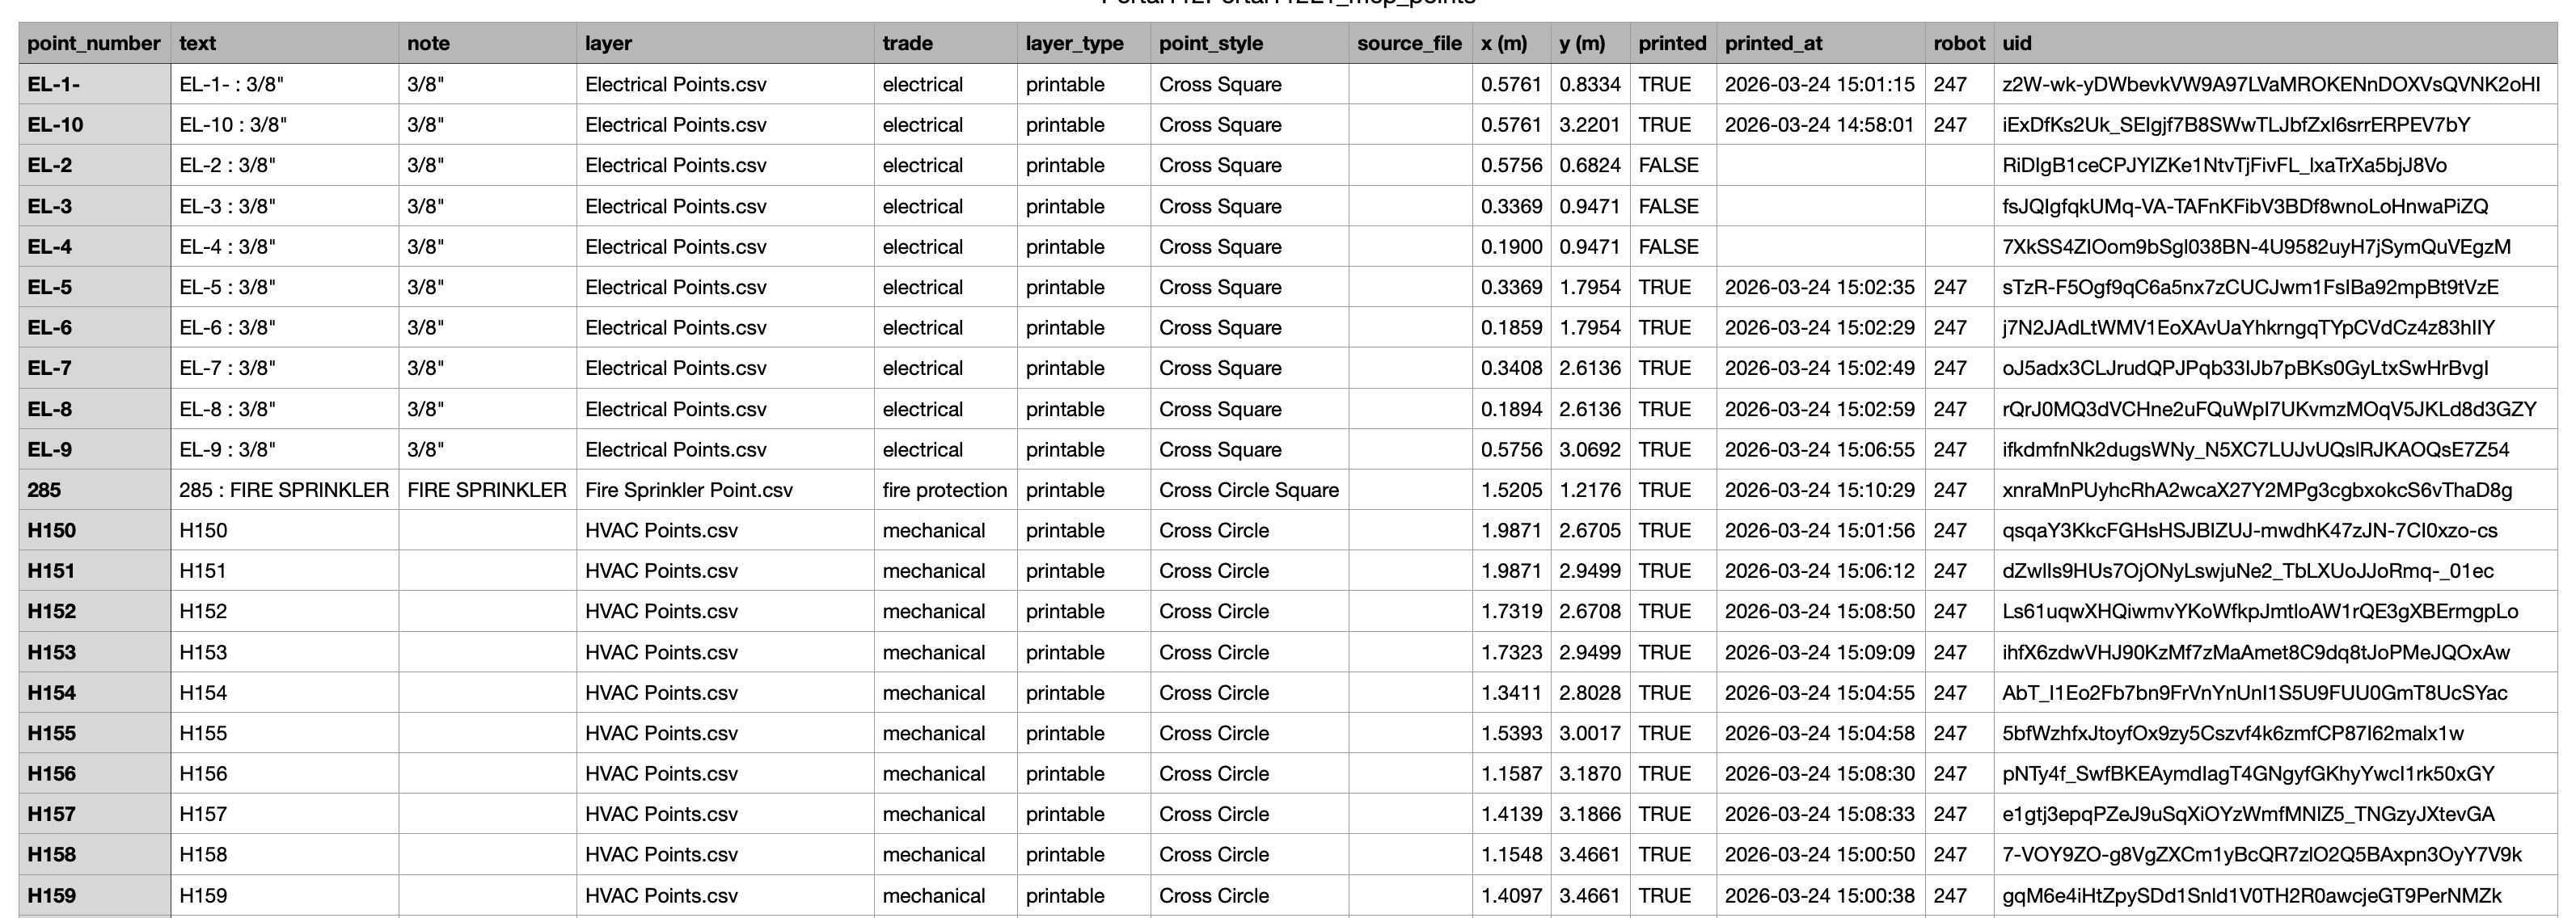2576x918 pixels.
Task: Click the printed_at column header
Action: pos(1820,43)
